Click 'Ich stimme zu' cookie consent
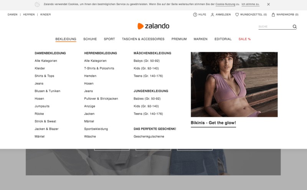 coord(251,4)
